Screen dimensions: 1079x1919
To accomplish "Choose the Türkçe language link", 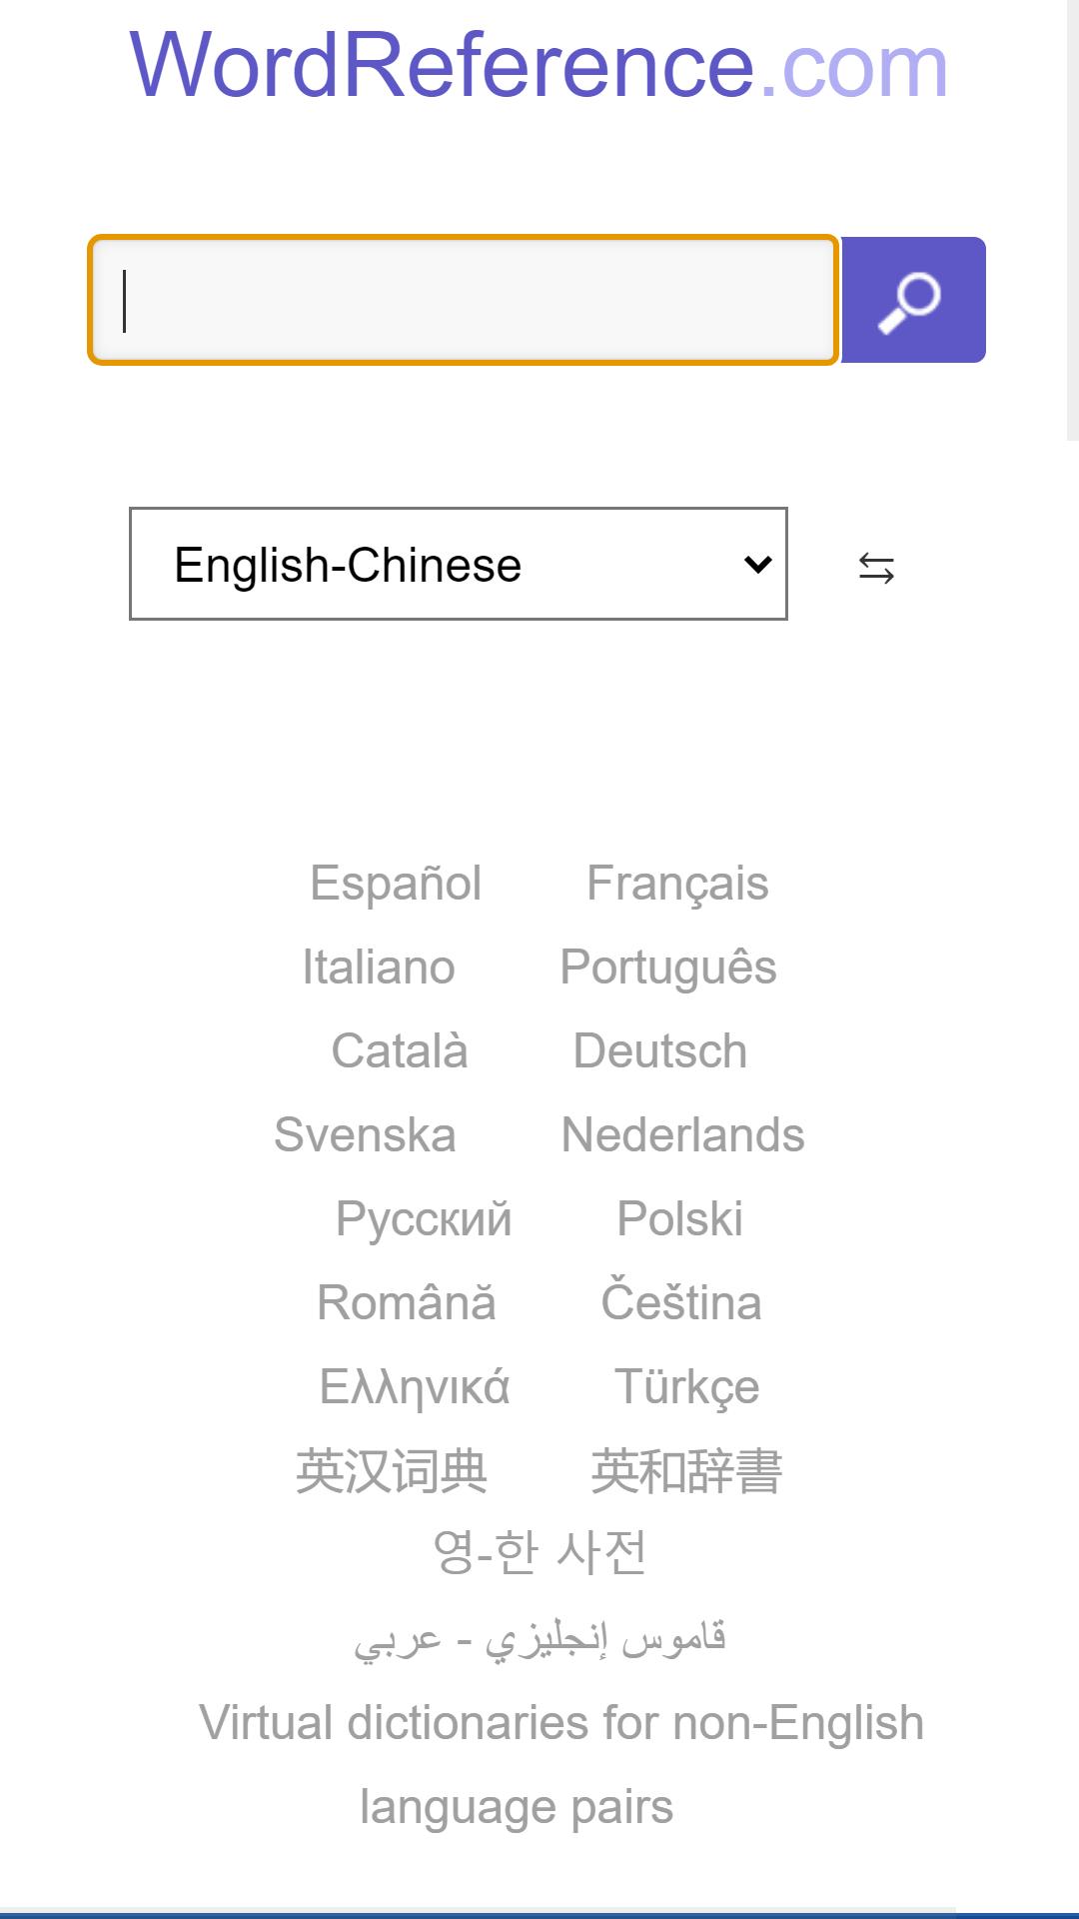I will [x=687, y=1387].
